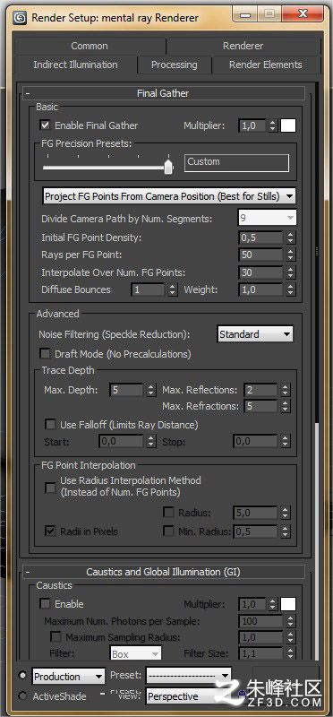The image size is (333, 717).
Task: Click Initial FG Point Density spinner arrows
Action: pos(291,238)
